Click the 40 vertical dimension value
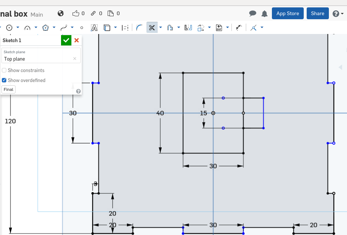Image resolution: width=347 pixels, height=235 pixels. 160,113
